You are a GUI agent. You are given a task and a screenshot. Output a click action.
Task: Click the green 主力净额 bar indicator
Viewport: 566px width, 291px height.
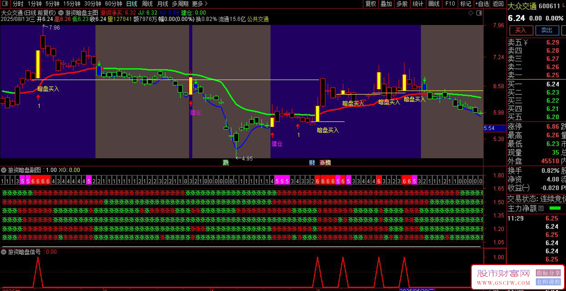pyautogui.click(x=555, y=208)
